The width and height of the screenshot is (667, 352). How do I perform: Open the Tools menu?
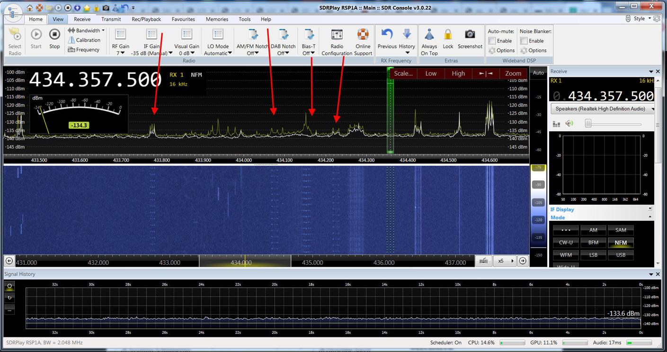click(x=244, y=19)
